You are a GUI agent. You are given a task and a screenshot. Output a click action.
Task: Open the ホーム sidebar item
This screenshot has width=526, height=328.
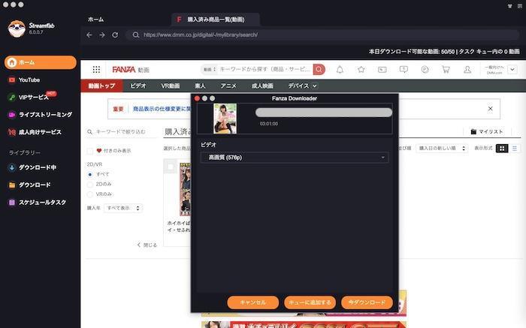(x=41, y=62)
